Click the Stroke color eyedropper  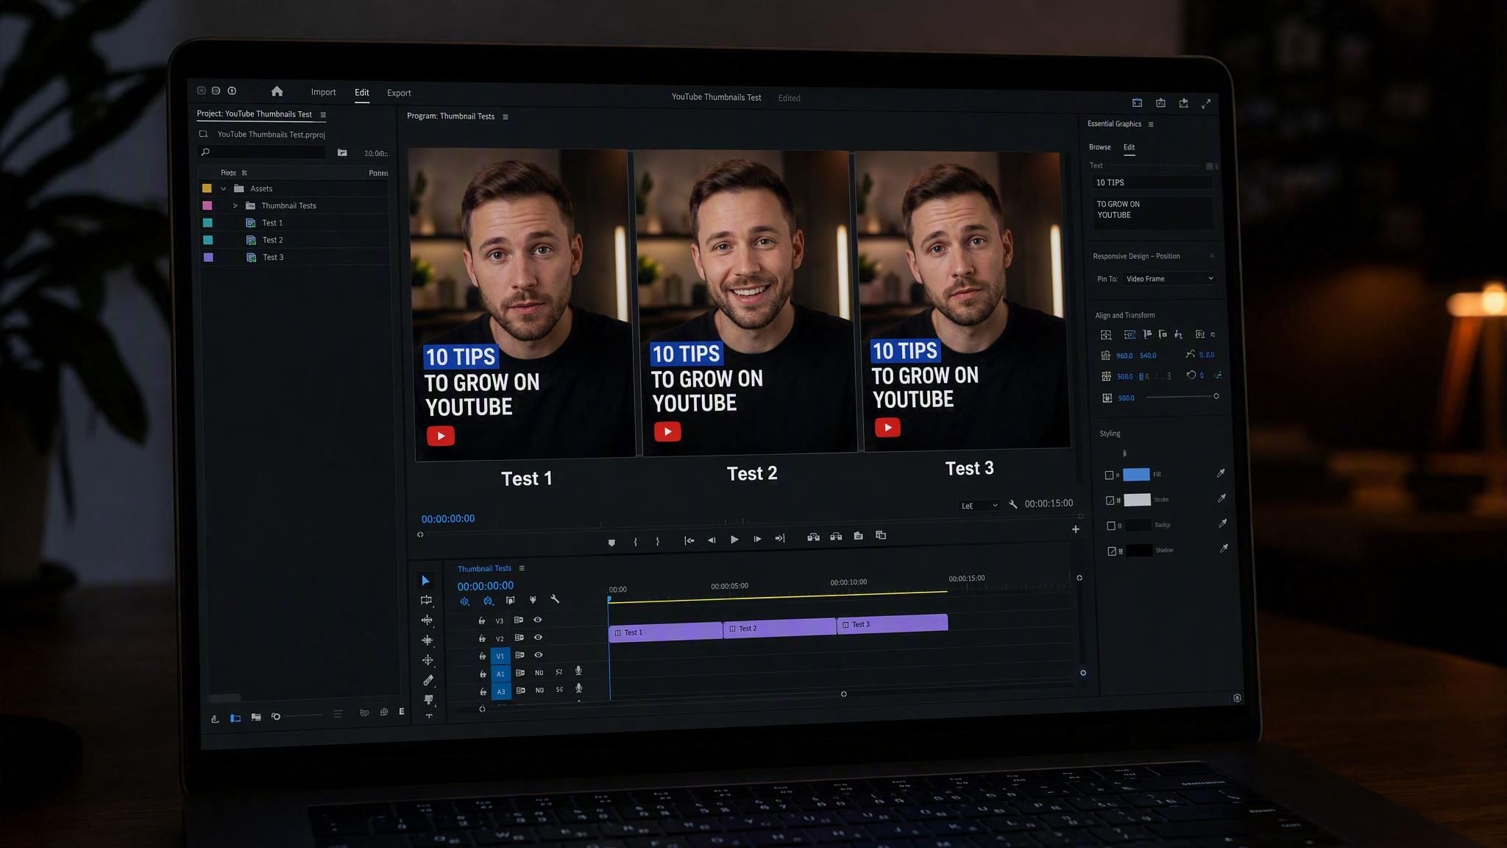(x=1221, y=498)
